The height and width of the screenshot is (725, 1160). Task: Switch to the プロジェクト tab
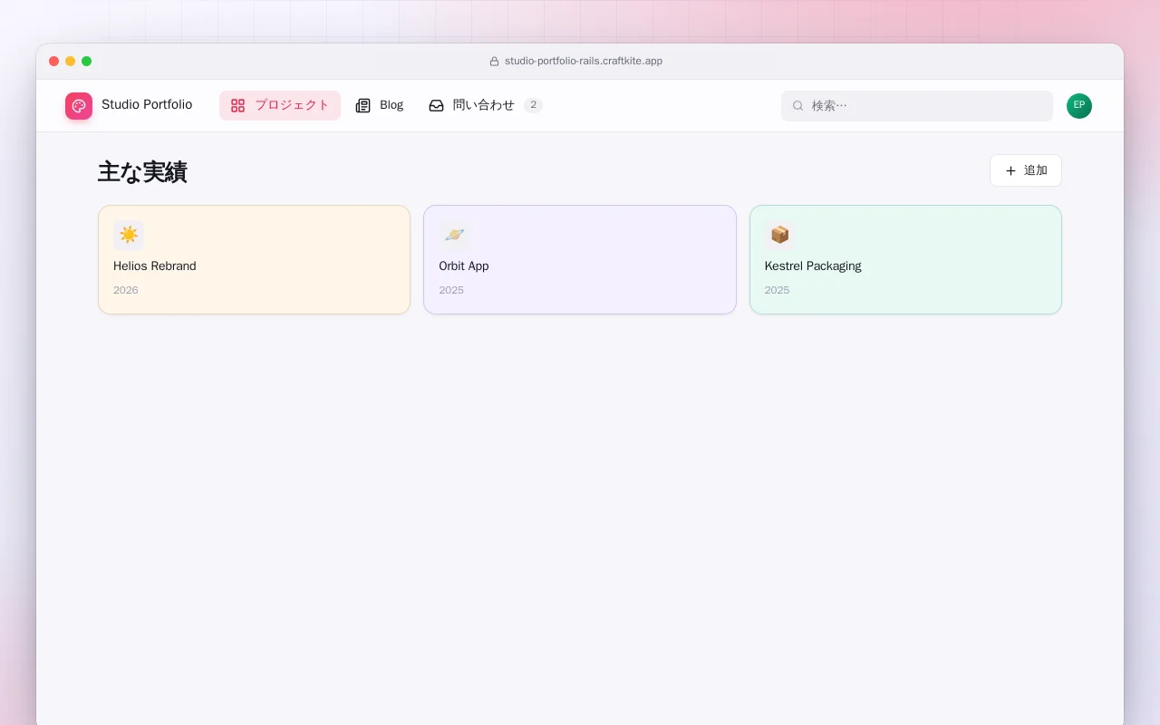click(x=280, y=105)
